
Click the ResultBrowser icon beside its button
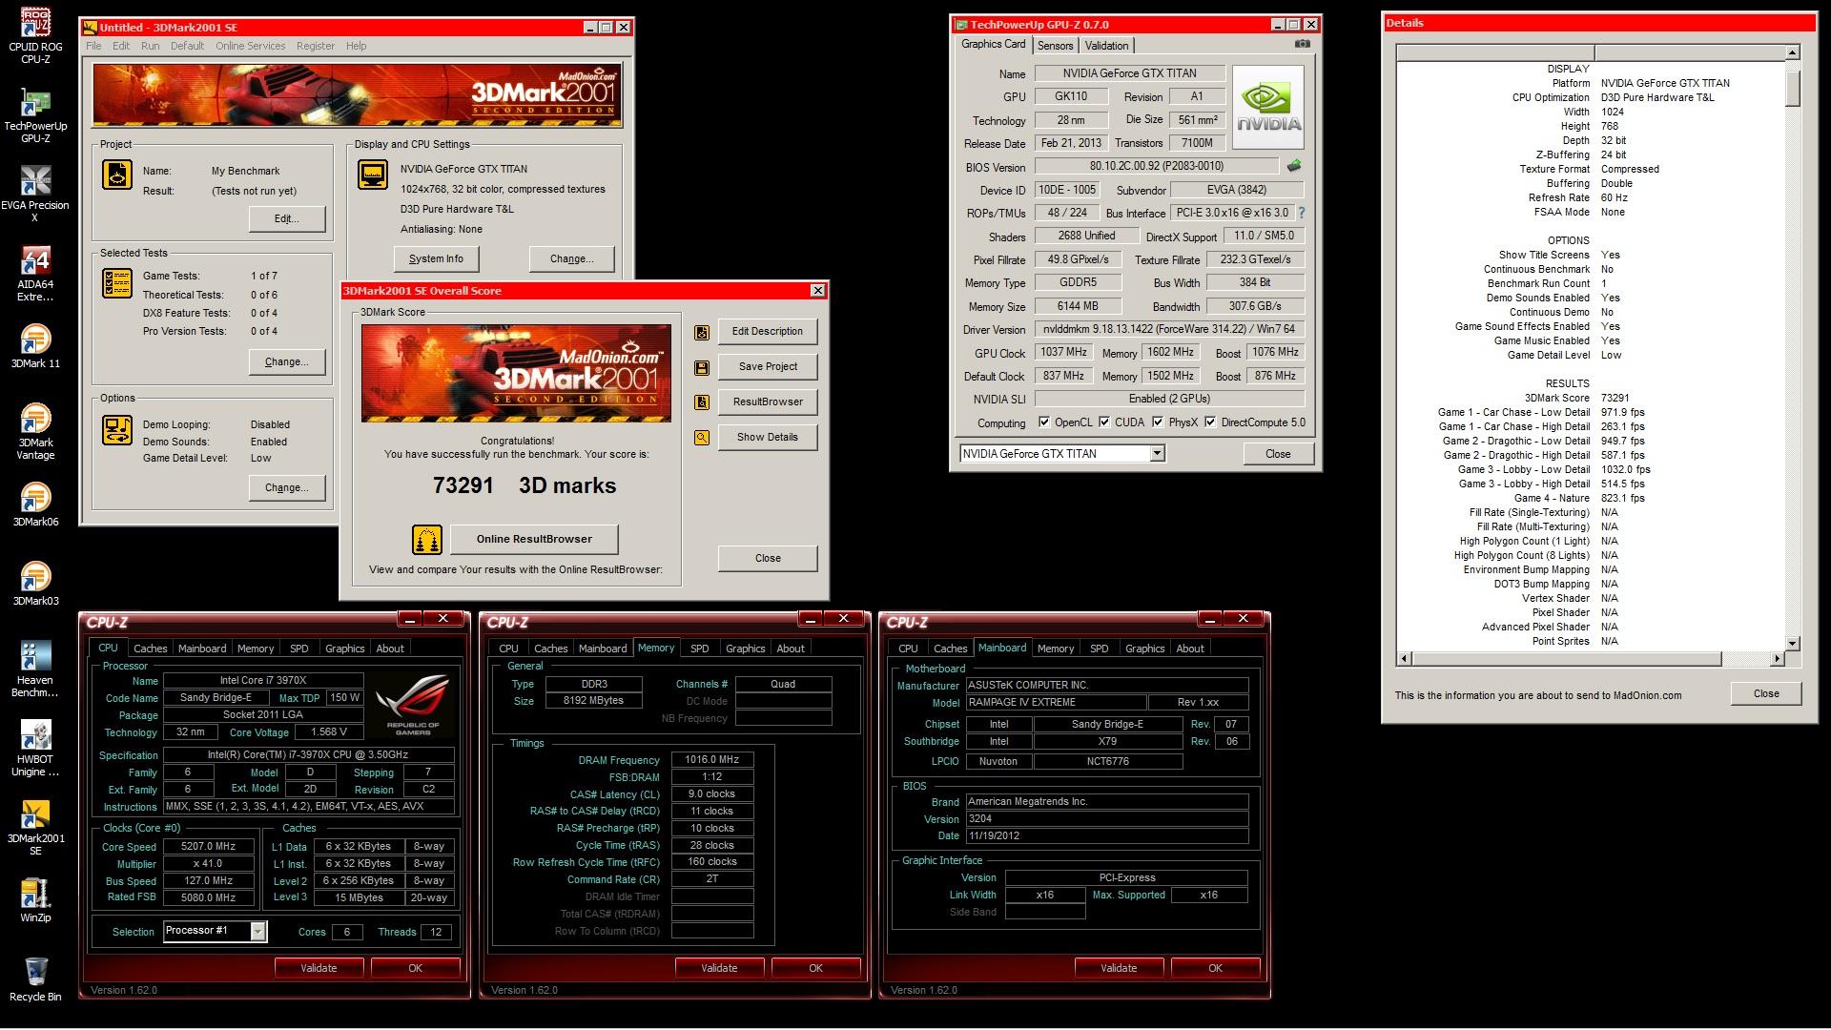pos(702,402)
